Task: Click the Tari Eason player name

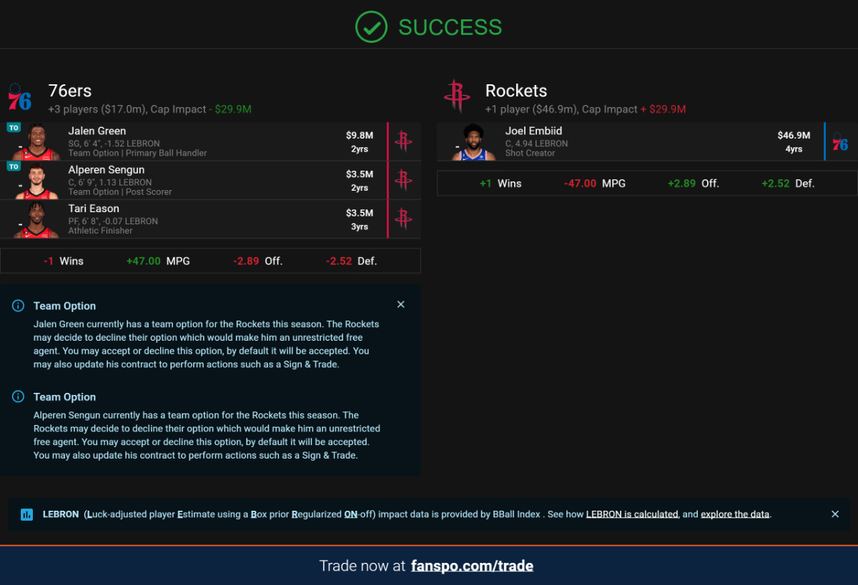Action: (x=94, y=209)
